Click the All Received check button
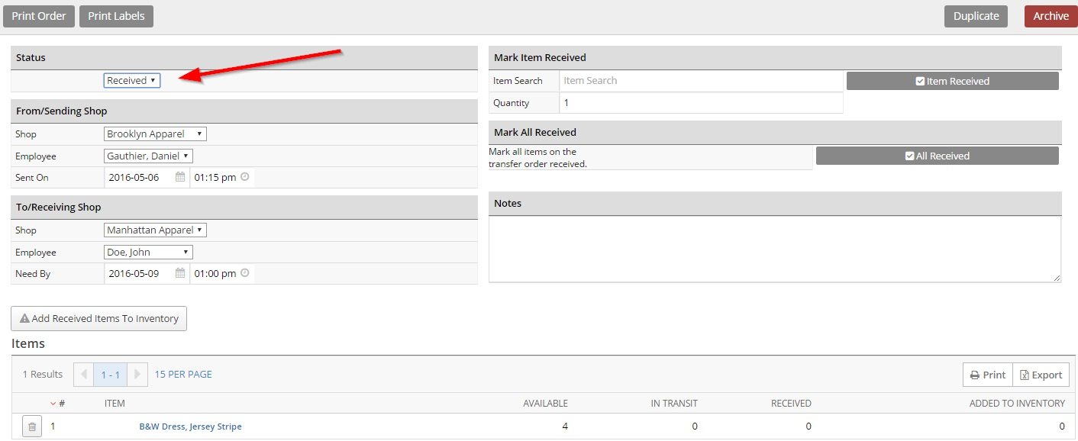The height and width of the screenshot is (441, 1078). pyautogui.click(x=937, y=156)
